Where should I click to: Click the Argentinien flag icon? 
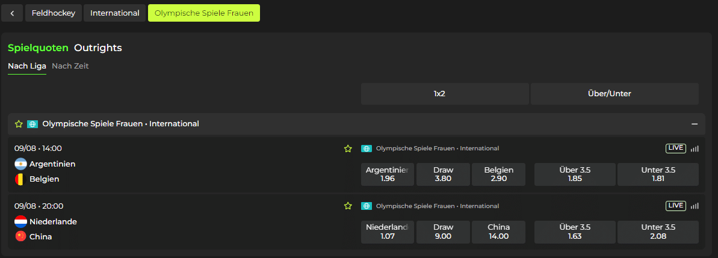click(x=20, y=164)
